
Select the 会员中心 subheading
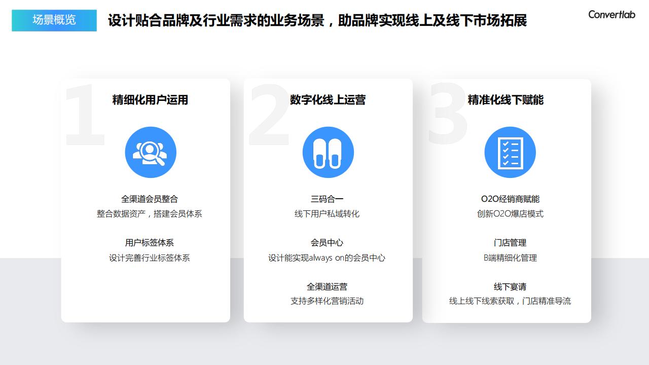tap(327, 243)
